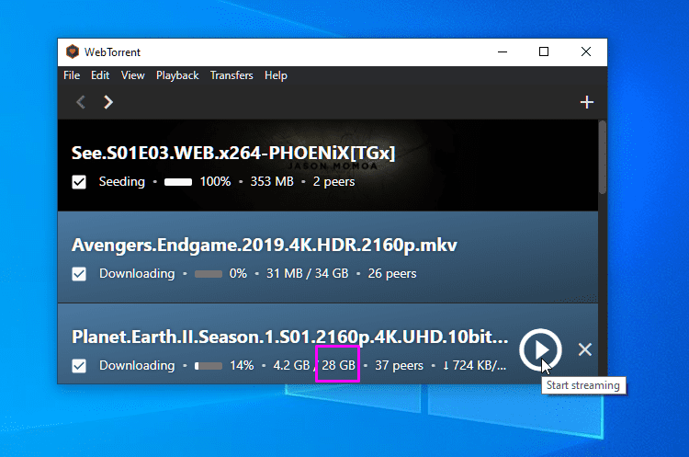The image size is (689, 457).
Task: Open the View menu
Action: 132,75
